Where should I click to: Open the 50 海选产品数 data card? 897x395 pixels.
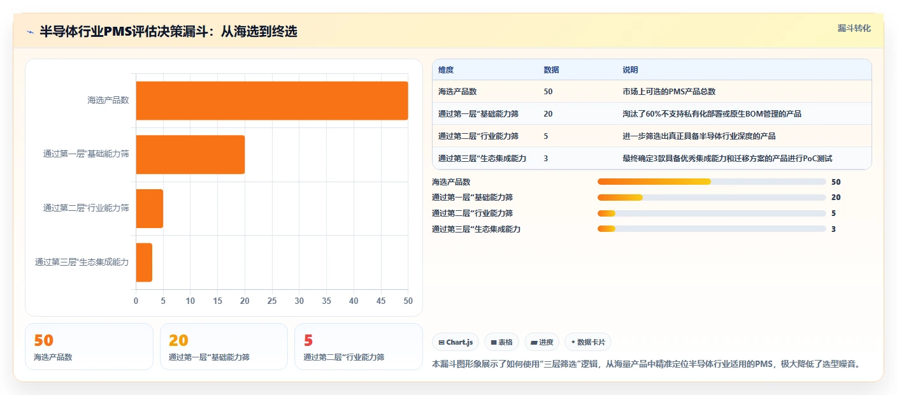[89, 347]
